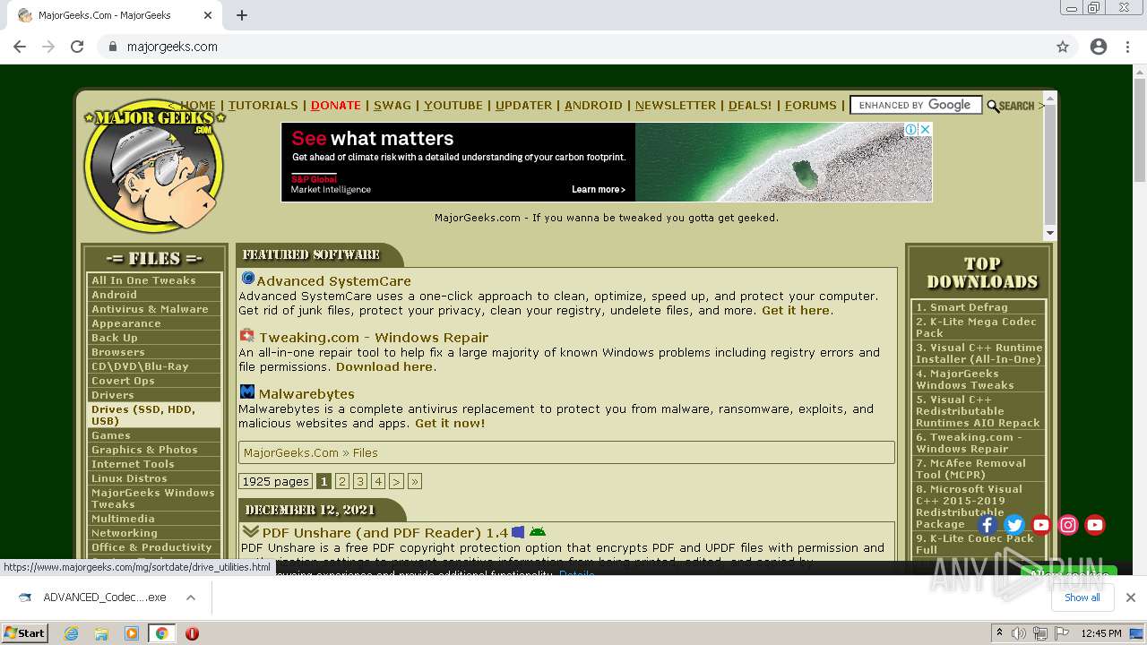Go to page 2 of files
Screen dimensions: 1147x645
(342, 482)
